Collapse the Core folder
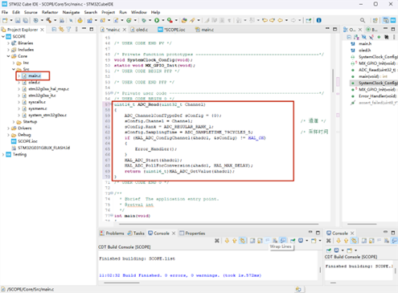 8,56
